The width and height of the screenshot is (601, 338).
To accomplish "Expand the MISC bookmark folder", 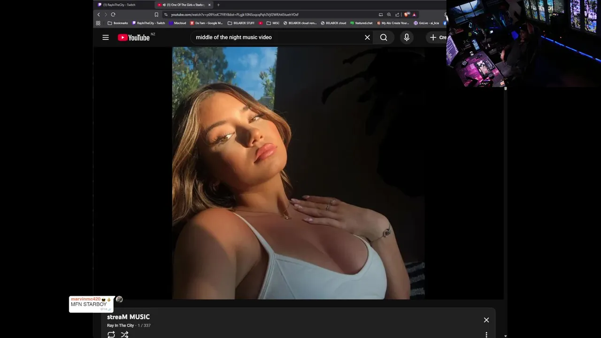I will point(273,23).
